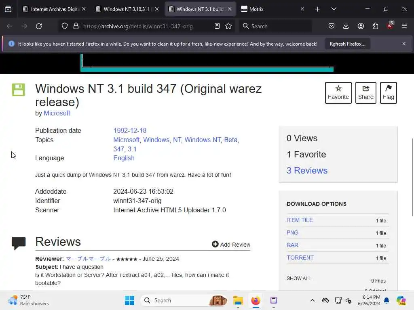Select the Identifier value winnt31-347-orig
This screenshot has width=414, height=310.
137,201
